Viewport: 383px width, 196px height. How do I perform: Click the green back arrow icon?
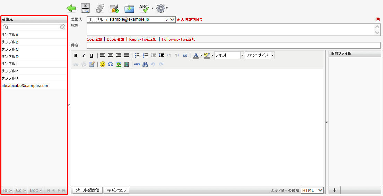(x=71, y=8)
